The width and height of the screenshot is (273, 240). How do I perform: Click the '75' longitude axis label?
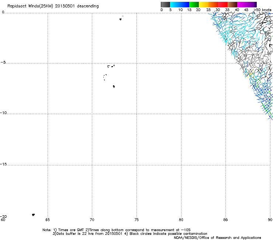coord(136,220)
